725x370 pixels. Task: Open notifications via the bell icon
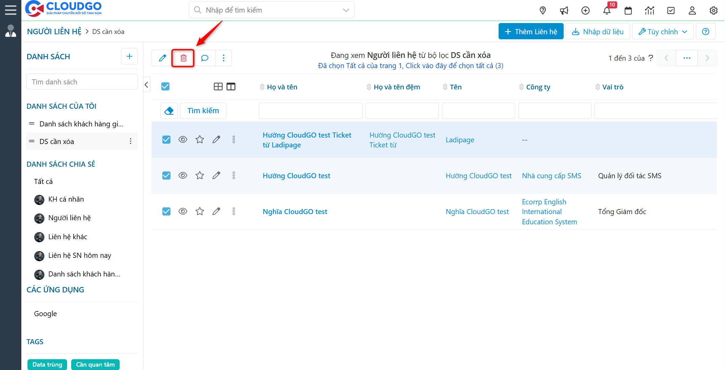point(607,11)
